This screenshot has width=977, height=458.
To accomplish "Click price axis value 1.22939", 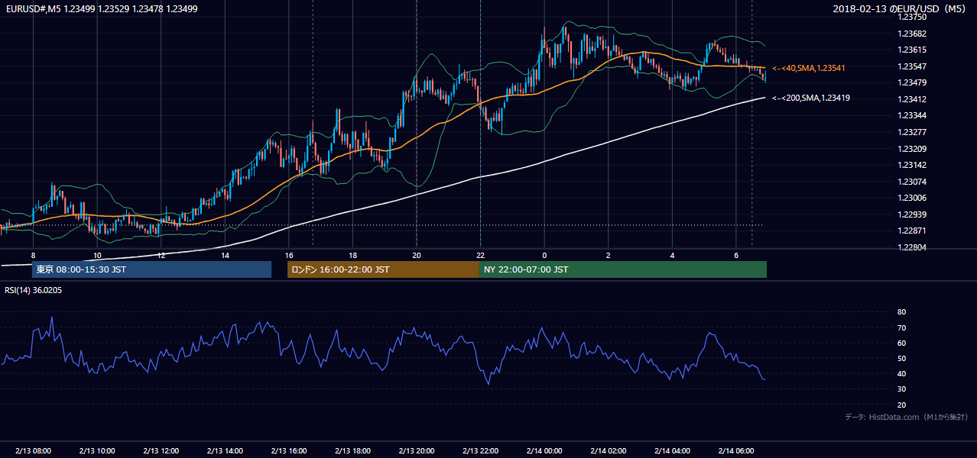I will click(x=911, y=214).
